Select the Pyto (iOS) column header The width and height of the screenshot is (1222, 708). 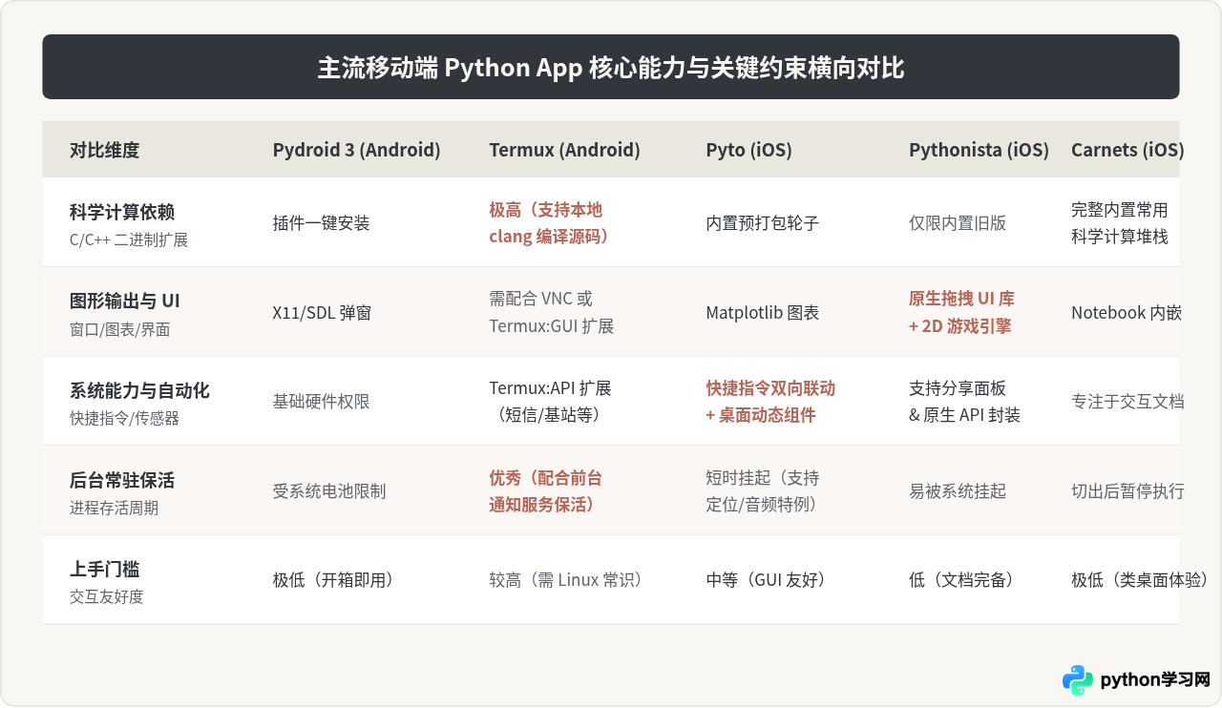748,150
